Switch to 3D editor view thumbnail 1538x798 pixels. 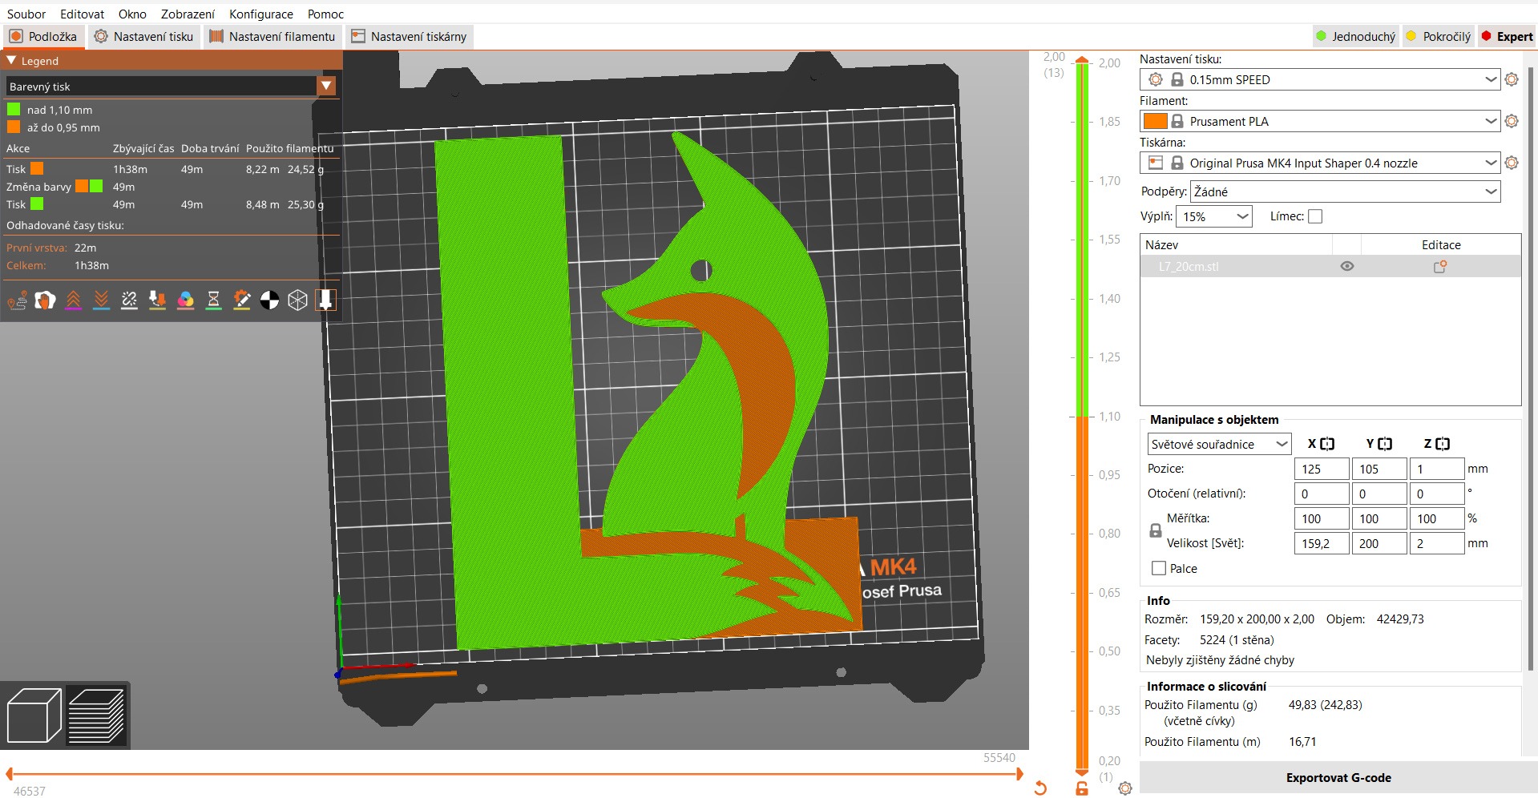coord(34,714)
